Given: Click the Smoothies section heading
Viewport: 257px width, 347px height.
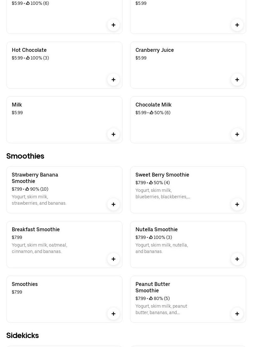Looking at the screenshot, I should (25, 156).
